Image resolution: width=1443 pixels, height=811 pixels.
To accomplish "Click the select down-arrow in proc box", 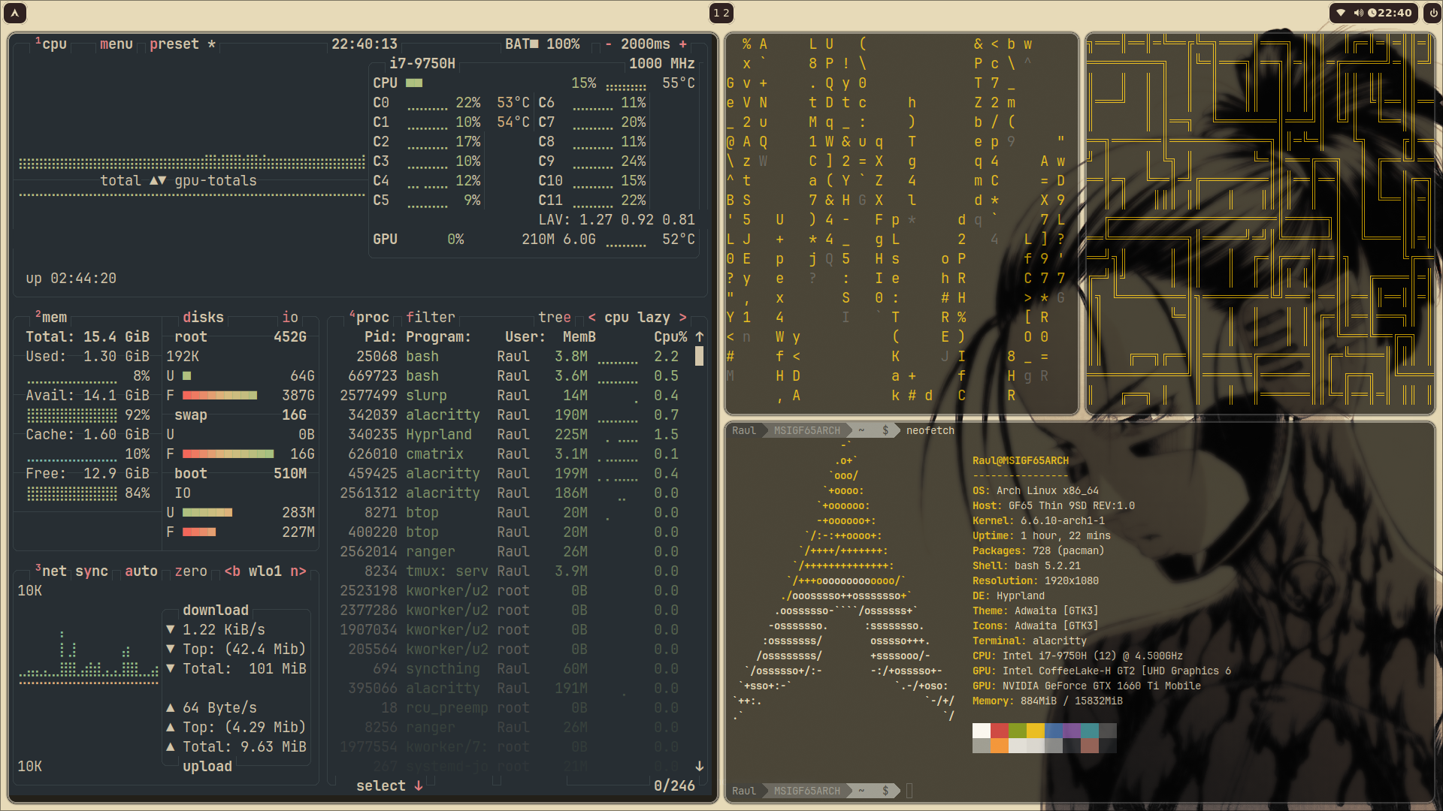I will [419, 786].
